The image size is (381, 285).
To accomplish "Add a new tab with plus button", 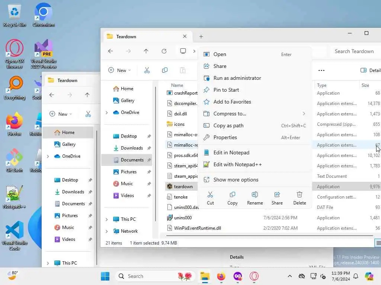I will click(201, 37).
